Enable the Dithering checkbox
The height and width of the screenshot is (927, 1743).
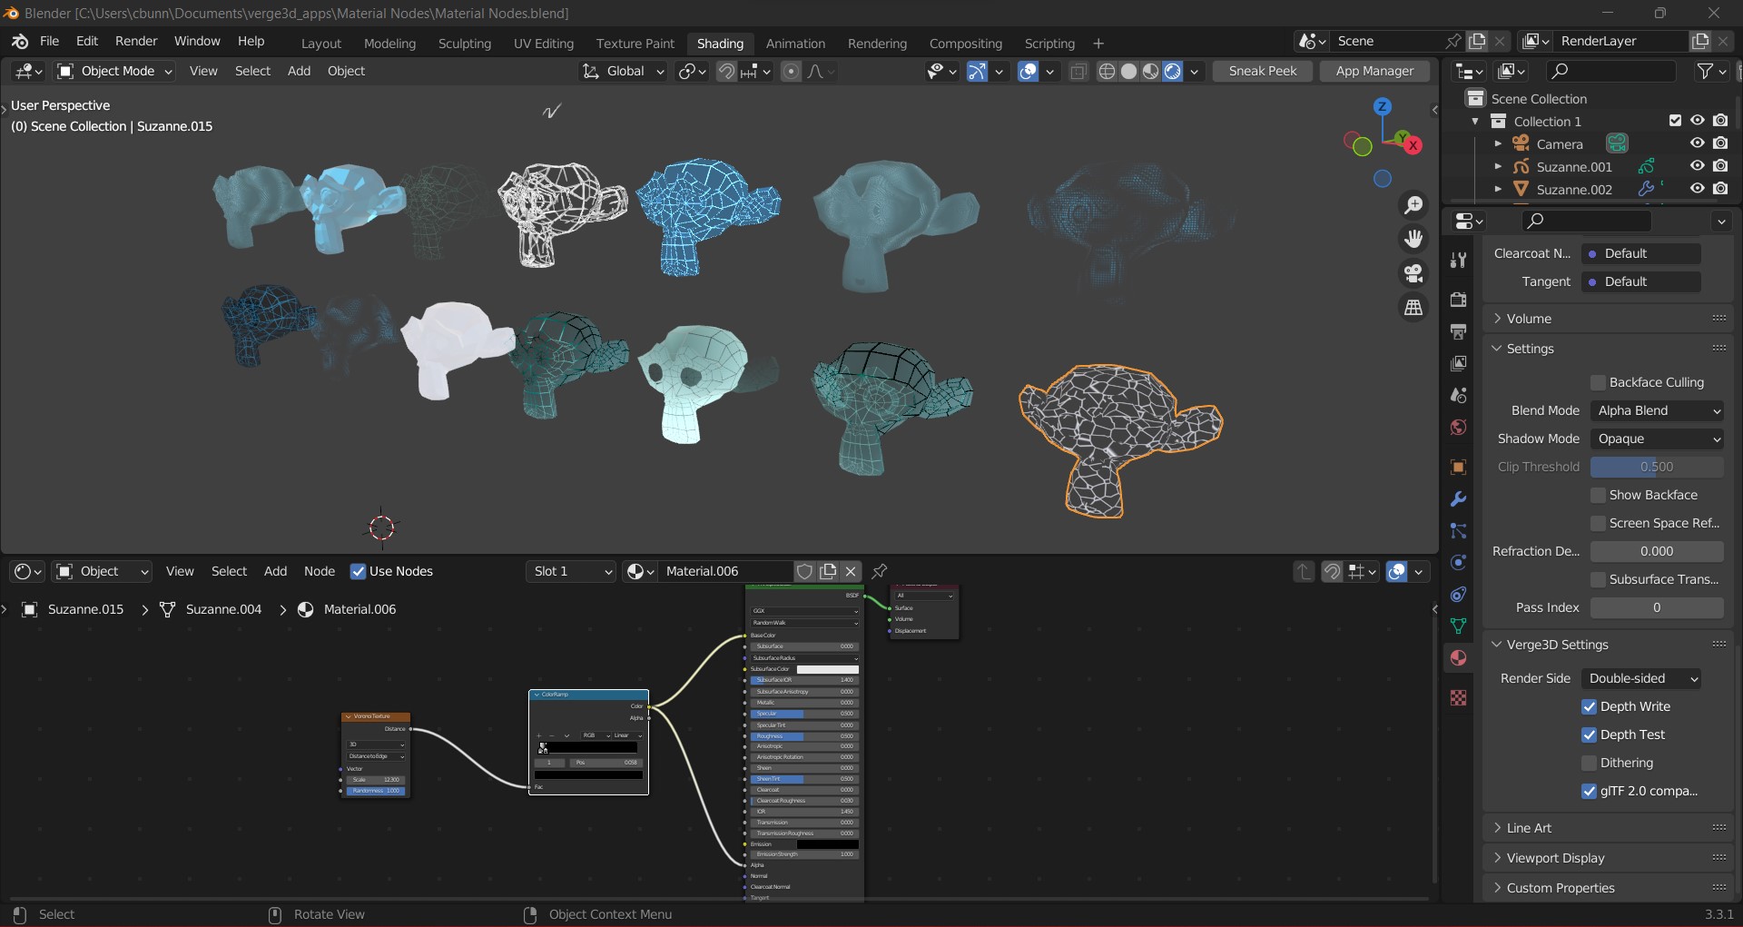pos(1590,763)
